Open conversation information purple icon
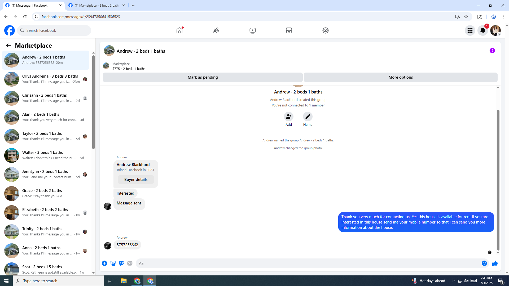Screen dimensions: 509x286 (x=492, y=51)
